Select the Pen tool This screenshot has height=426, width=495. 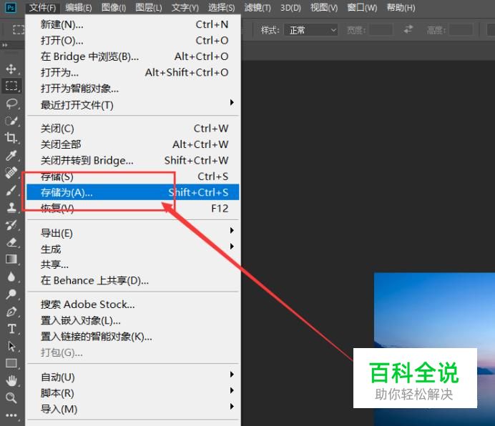click(11, 311)
